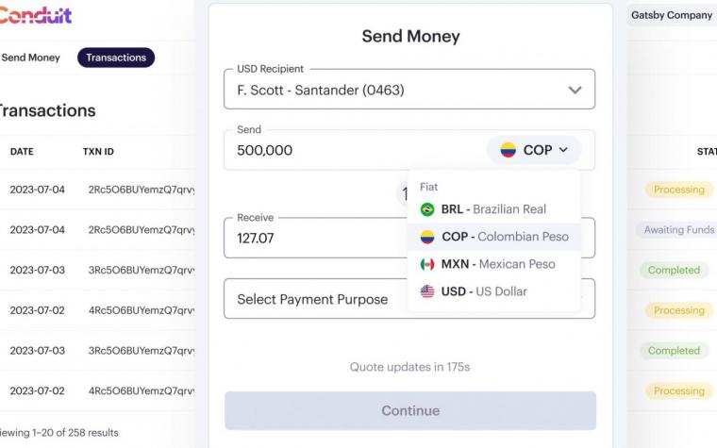Click the Colombian flag in the Send field

(x=508, y=150)
